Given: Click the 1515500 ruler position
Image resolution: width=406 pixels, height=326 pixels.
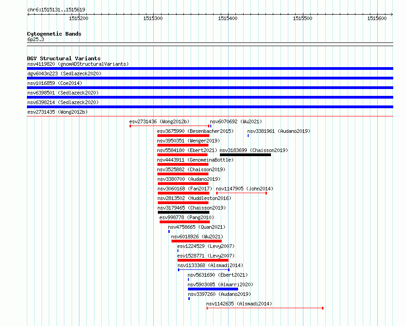Looking at the screenshot, I should (x=302, y=18).
